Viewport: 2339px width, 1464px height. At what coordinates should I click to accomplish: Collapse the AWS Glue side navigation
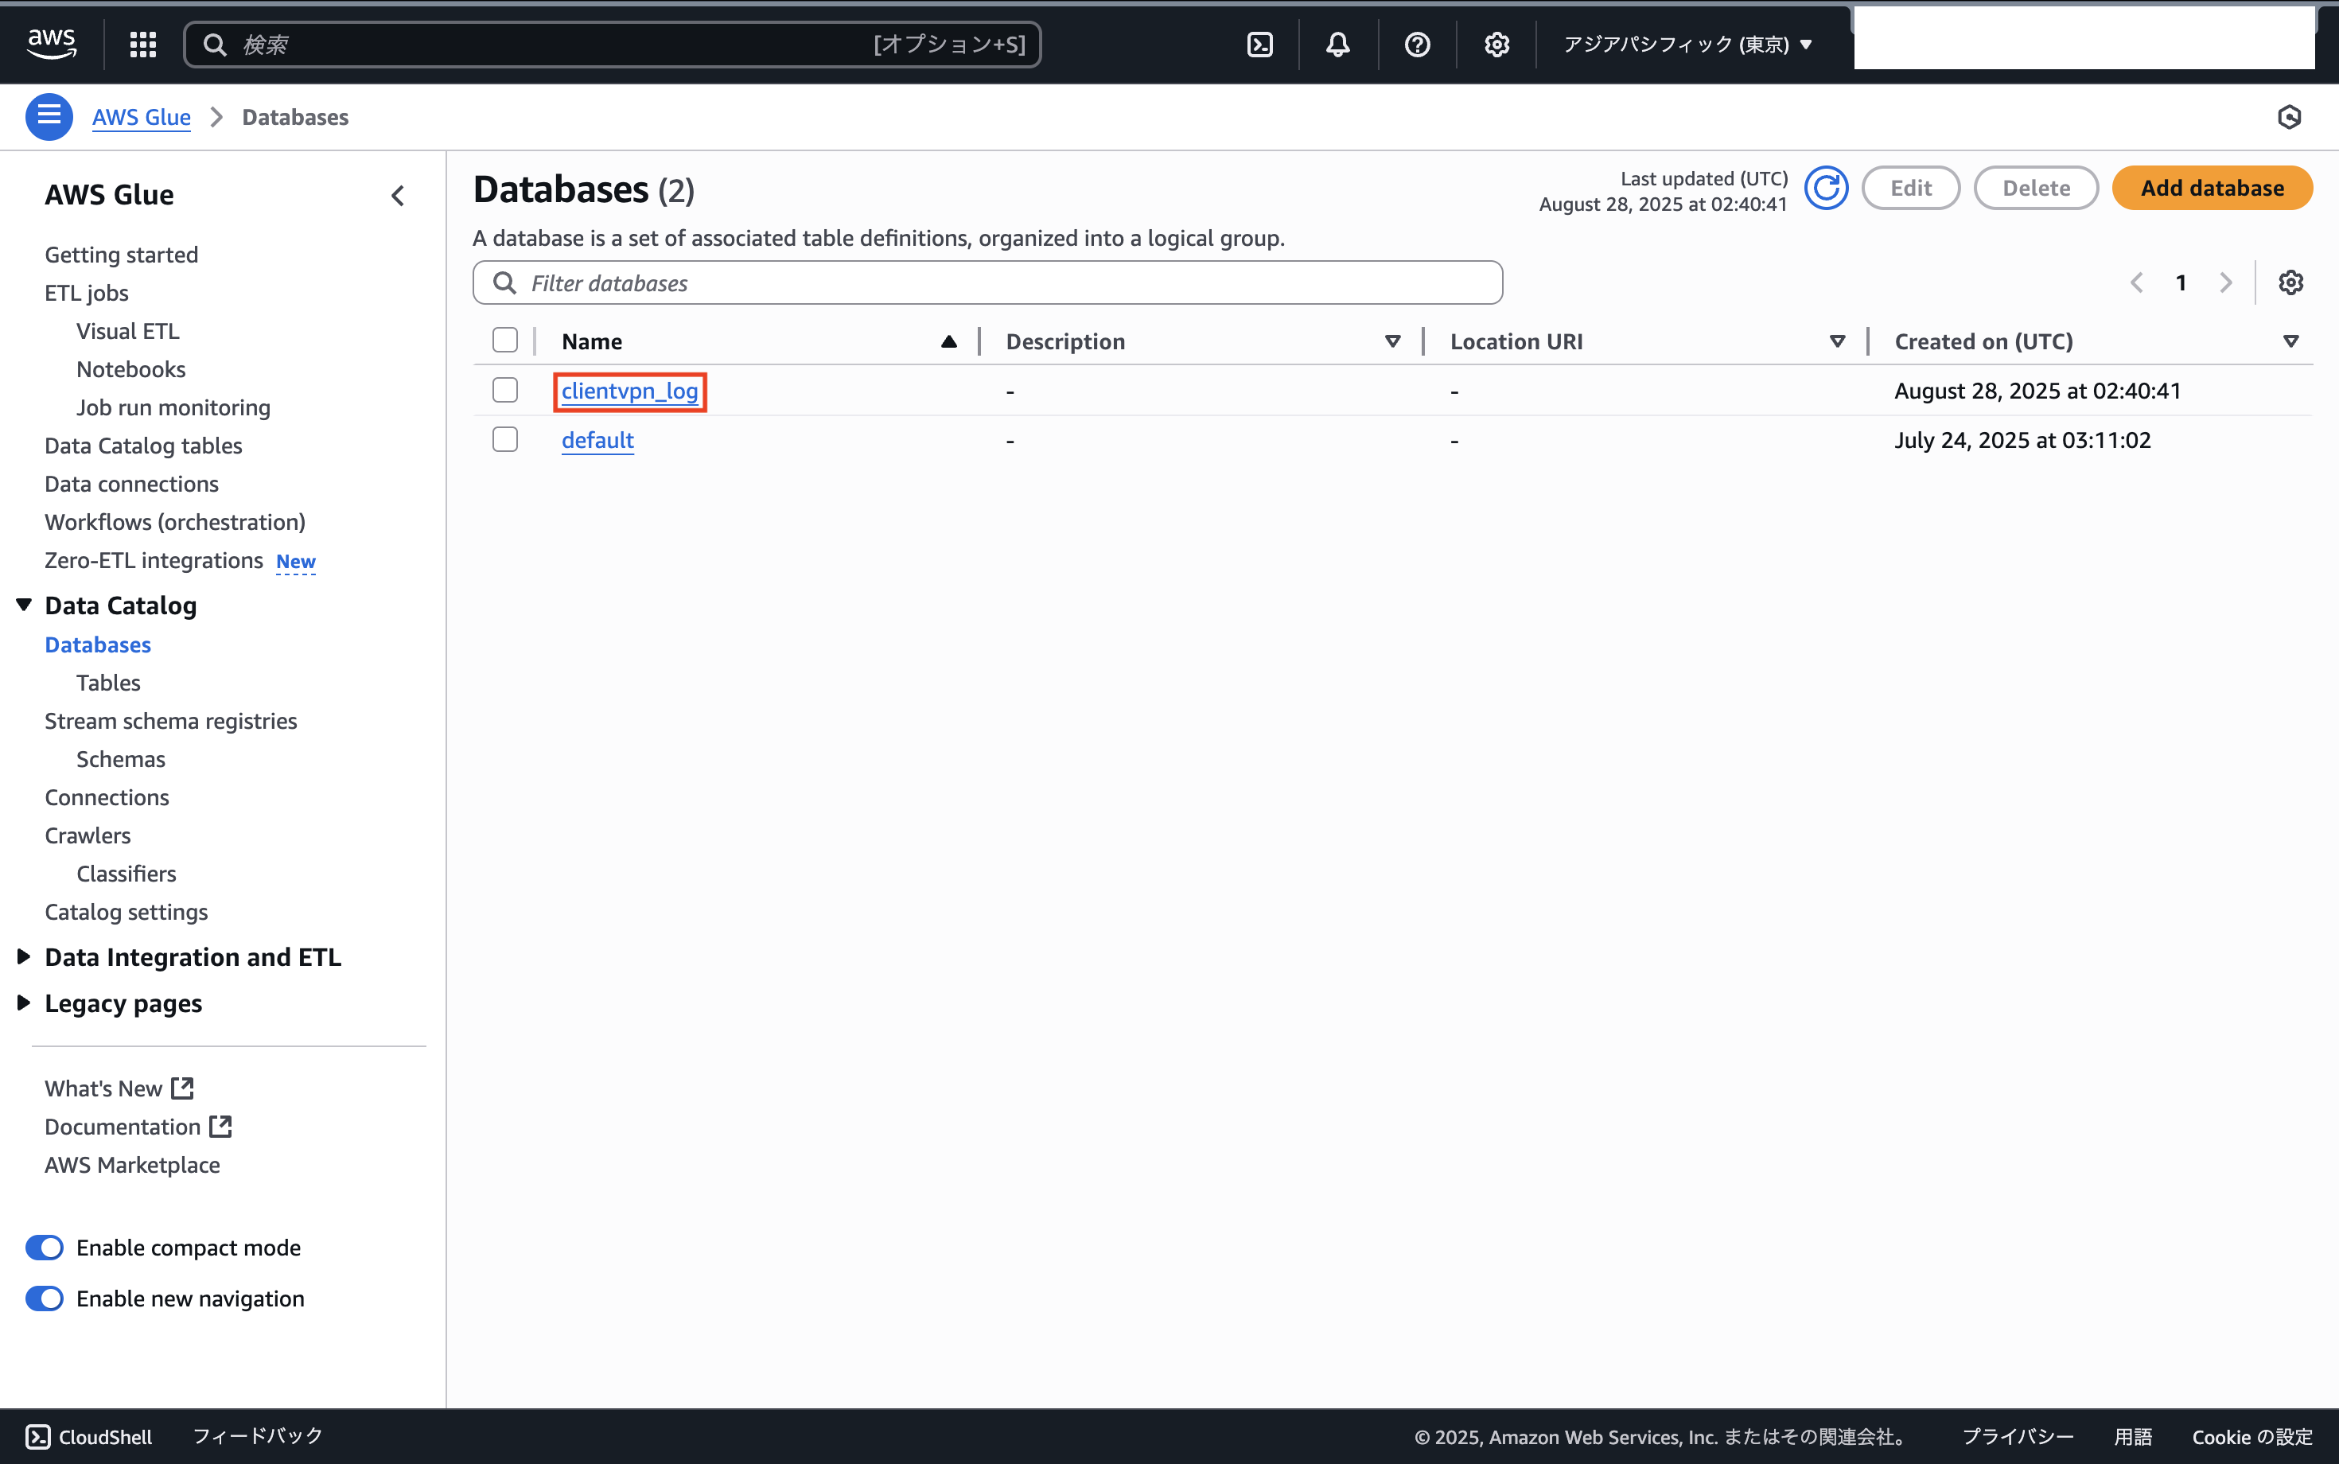click(x=398, y=196)
